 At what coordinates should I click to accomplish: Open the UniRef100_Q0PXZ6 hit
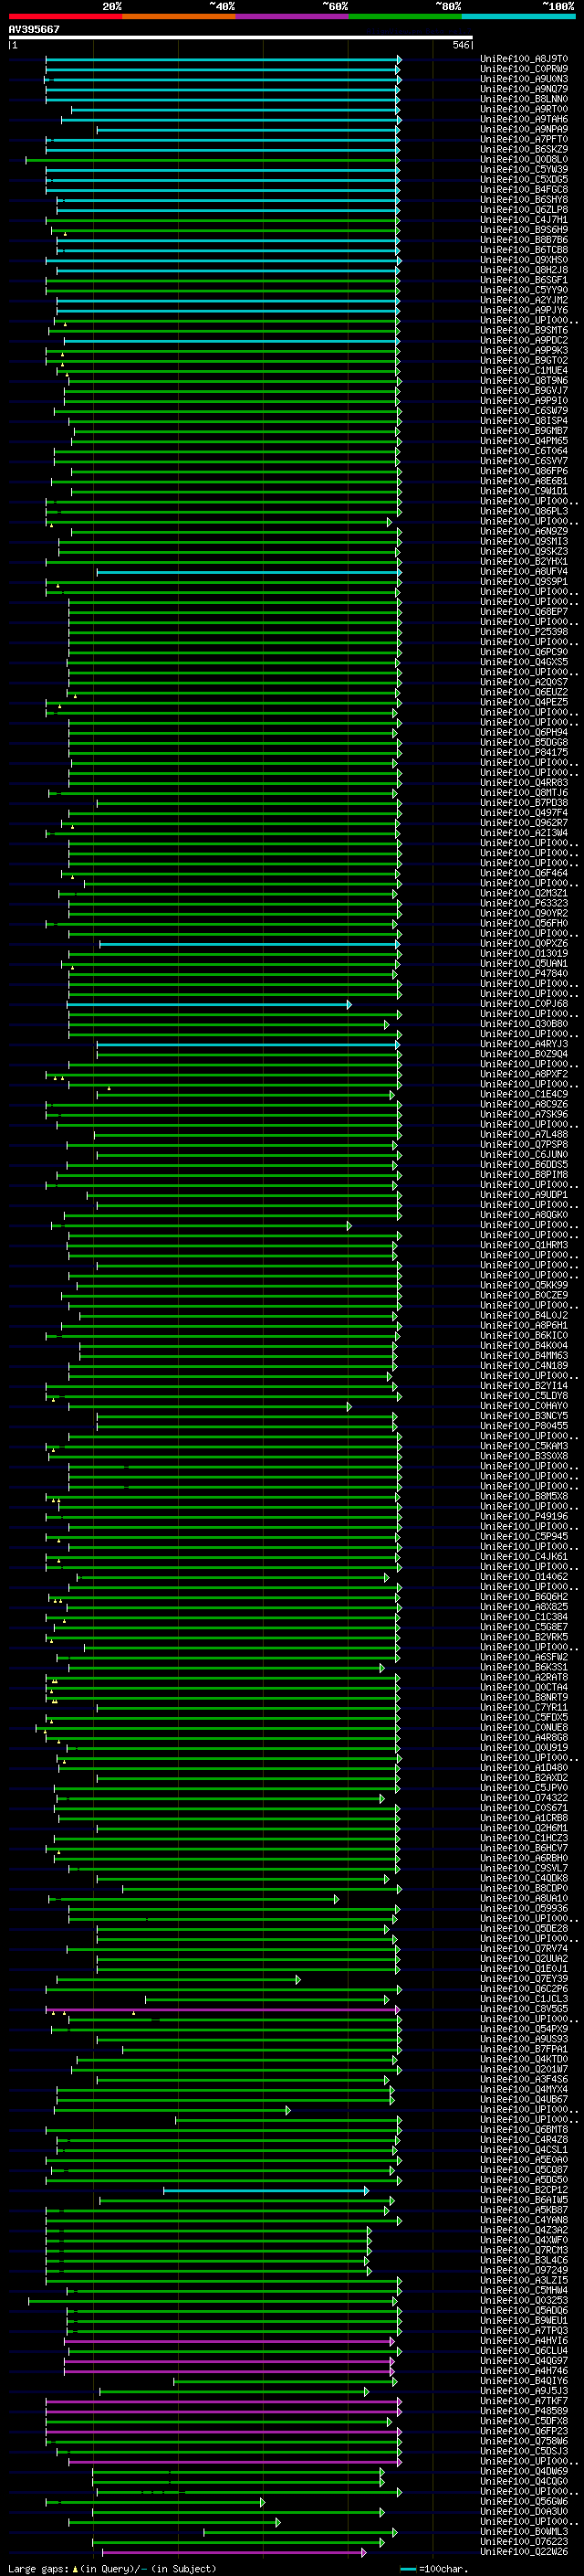point(524,943)
